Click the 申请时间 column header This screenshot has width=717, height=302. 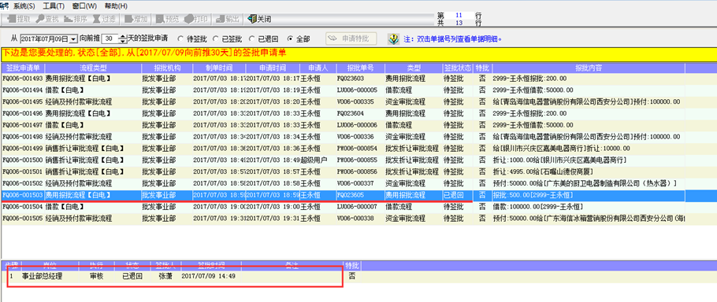click(x=273, y=68)
